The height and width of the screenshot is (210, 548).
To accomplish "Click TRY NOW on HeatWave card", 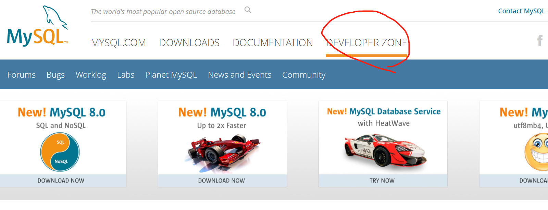I will pos(382,181).
